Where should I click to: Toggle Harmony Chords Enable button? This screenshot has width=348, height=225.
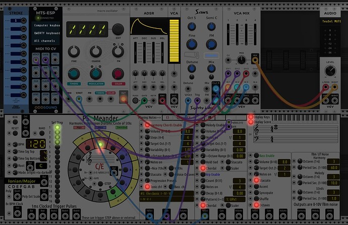(147, 125)
